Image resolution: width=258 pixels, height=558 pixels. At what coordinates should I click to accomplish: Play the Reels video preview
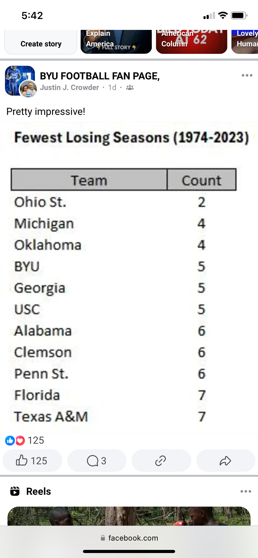pyautogui.click(x=129, y=516)
